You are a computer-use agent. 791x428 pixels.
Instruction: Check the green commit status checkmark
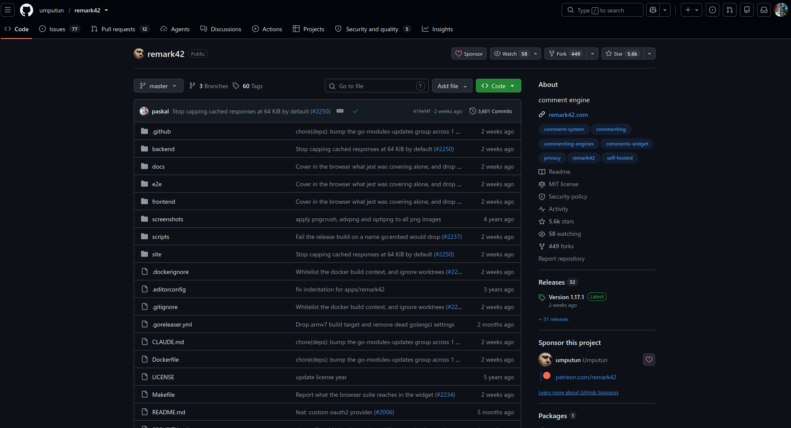355,111
